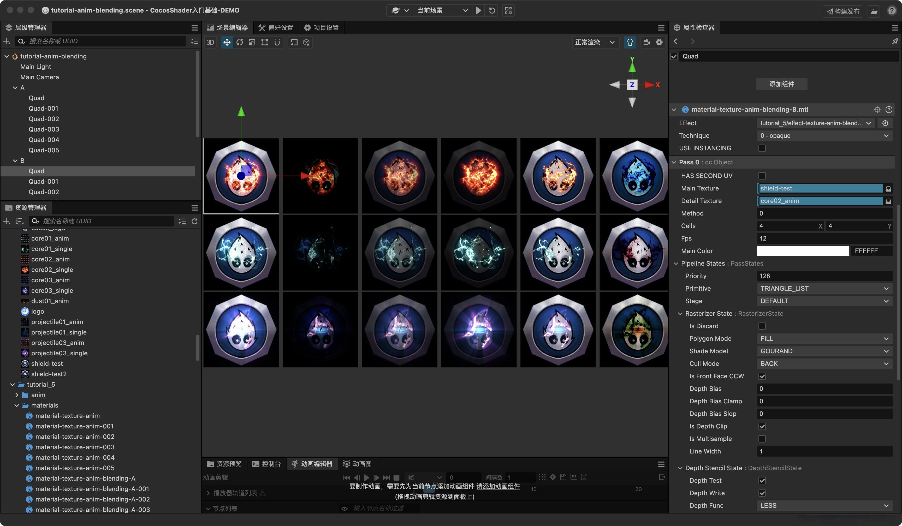Select the scale gizmo tool
The width and height of the screenshot is (902, 526).
click(252, 42)
